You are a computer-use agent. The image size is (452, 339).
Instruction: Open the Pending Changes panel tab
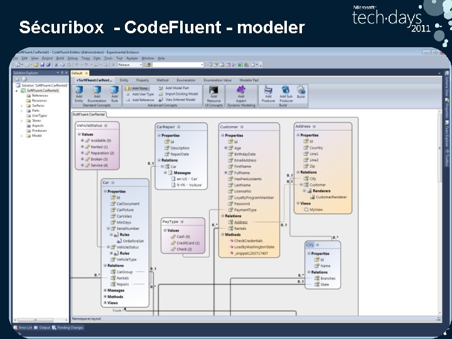pos(68,328)
